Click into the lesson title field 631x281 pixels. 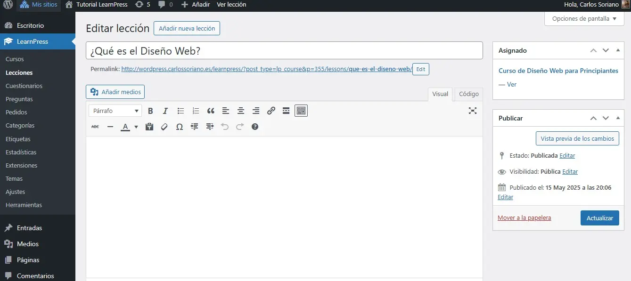284,50
